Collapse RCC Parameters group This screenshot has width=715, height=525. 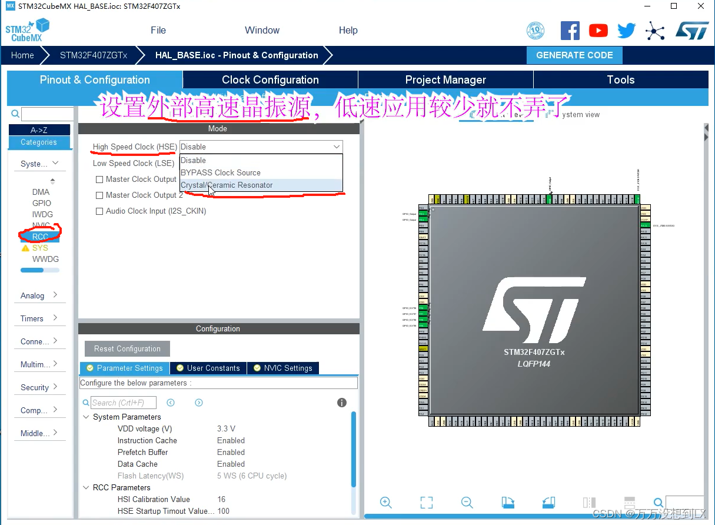(x=86, y=487)
